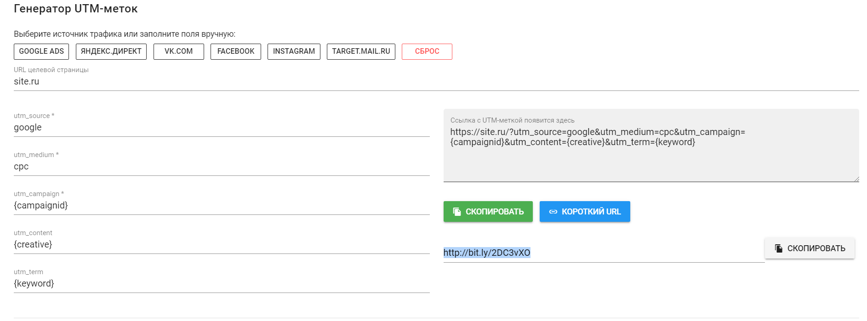Edit the utm_medium field containing cpc
The height and width of the screenshot is (321, 867).
222,167
